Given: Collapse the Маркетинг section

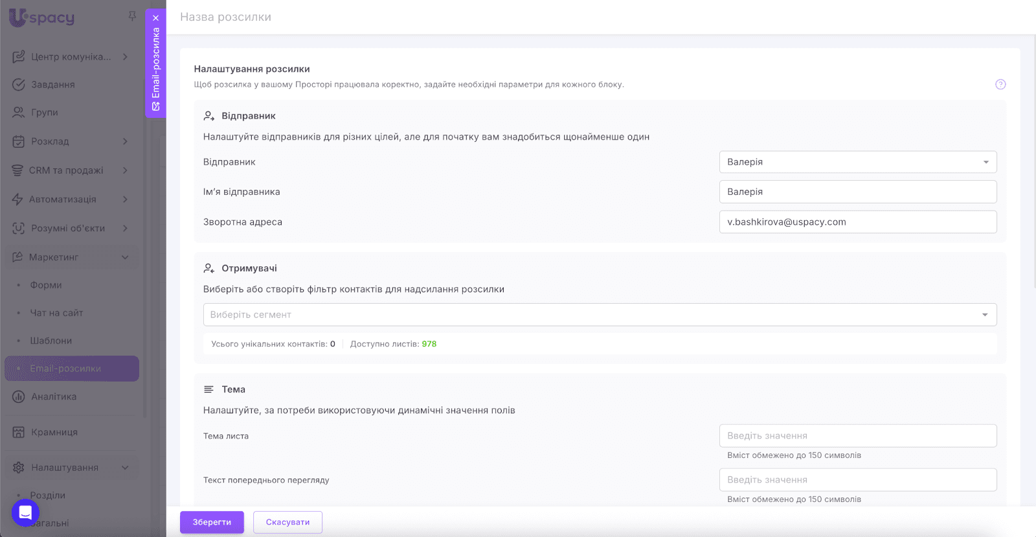Looking at the screenshot, I should coord(125,257).
